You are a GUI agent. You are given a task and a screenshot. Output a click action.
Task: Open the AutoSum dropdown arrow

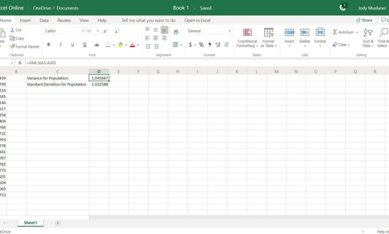pyautogui.click(x=357, y=32)
